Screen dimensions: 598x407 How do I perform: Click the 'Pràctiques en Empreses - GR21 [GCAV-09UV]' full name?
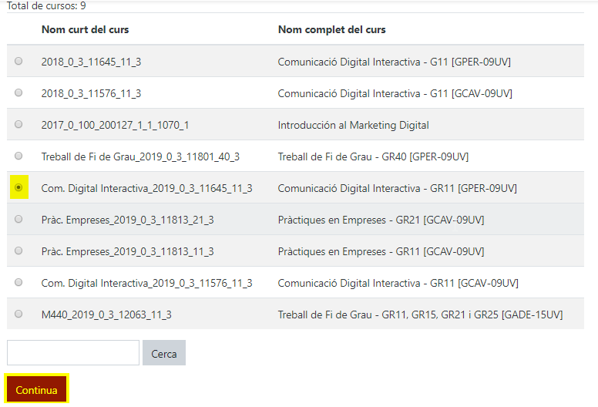pos(381,220)
